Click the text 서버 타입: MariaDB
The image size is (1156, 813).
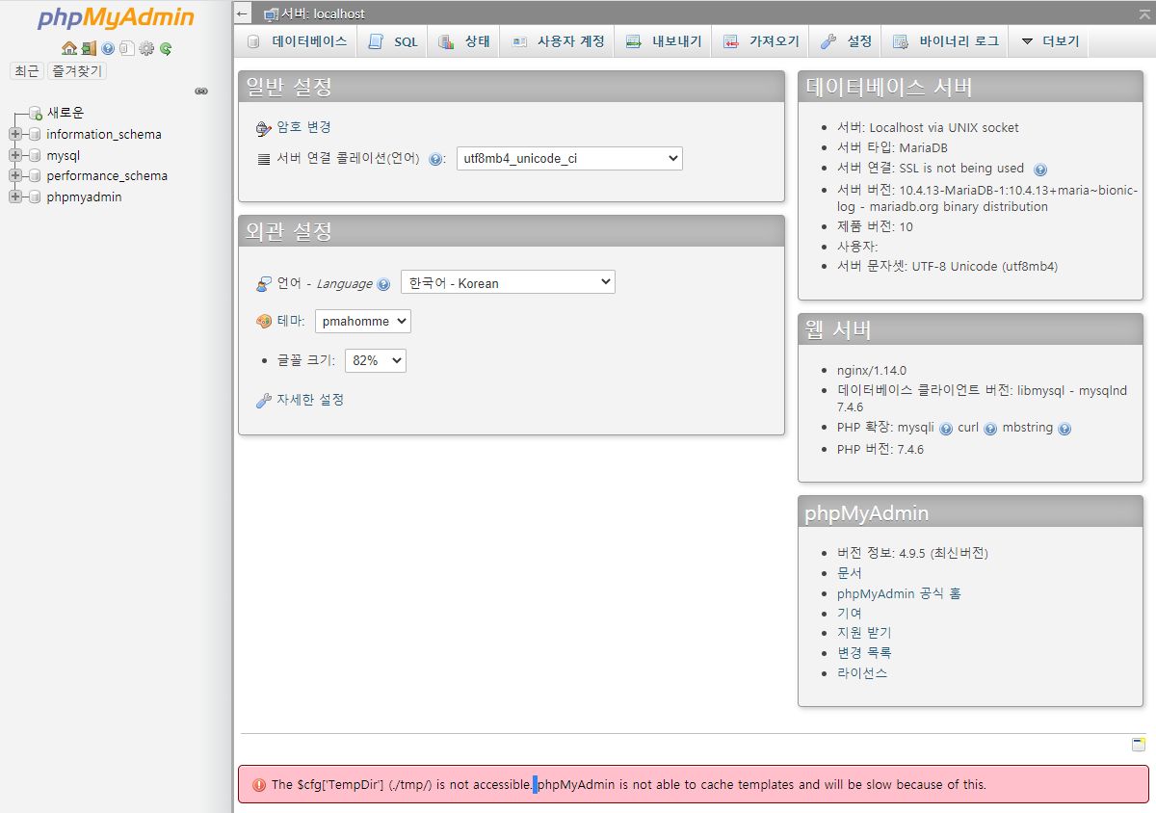[x=892, y=147]
